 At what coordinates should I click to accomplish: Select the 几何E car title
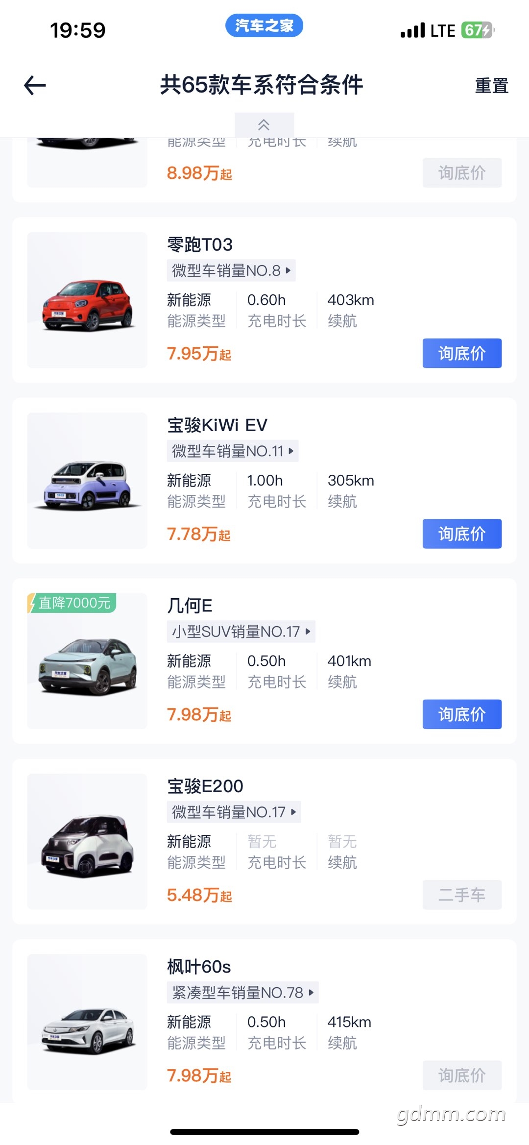[190, 606]
